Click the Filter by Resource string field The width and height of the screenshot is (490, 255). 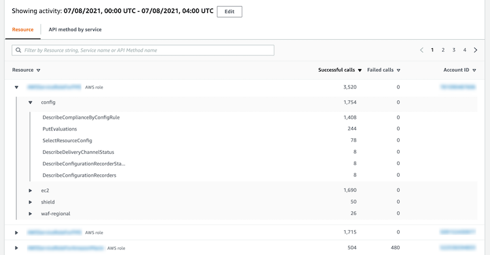point(143,50)
